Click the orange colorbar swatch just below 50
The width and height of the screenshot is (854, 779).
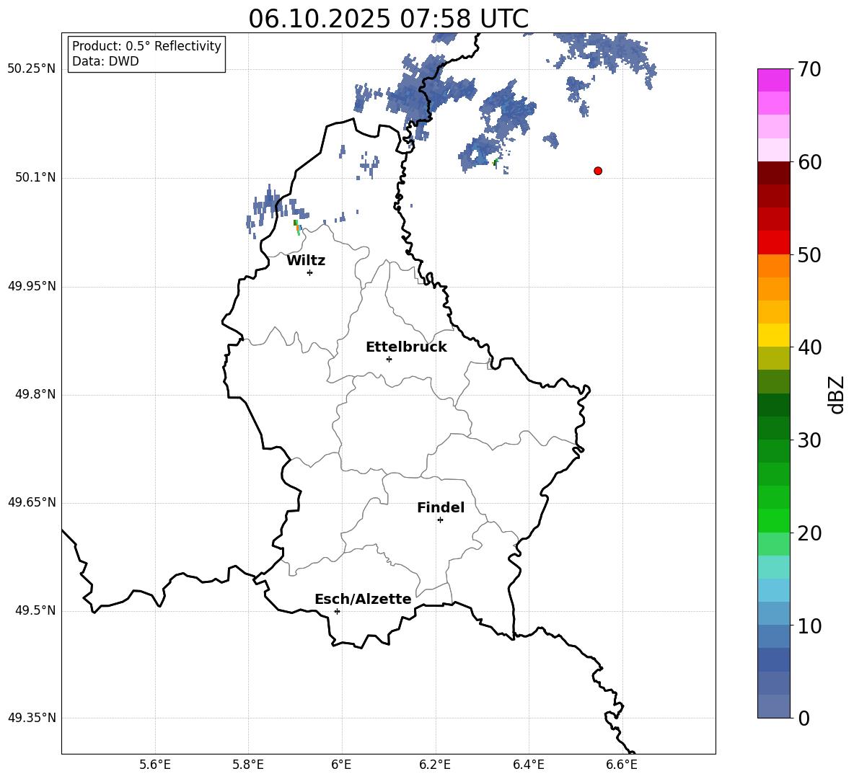(x=773, y=265)
